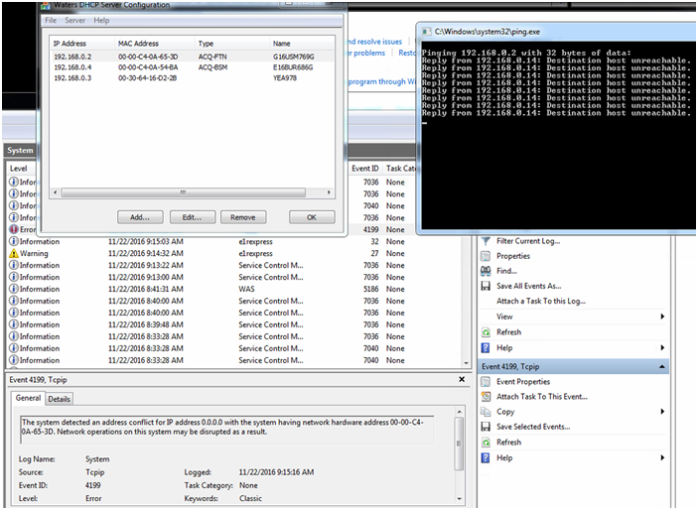This screenshot has width=698, height=510.
Task: Select the e1rexpress Warning event row
Action: click(235, 253)
